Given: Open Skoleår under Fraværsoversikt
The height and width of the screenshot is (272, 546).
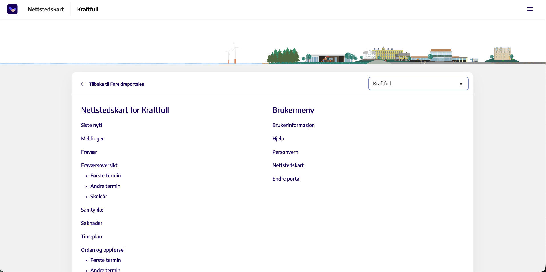Looking at the screenshot, I should [x=99, y=197].
